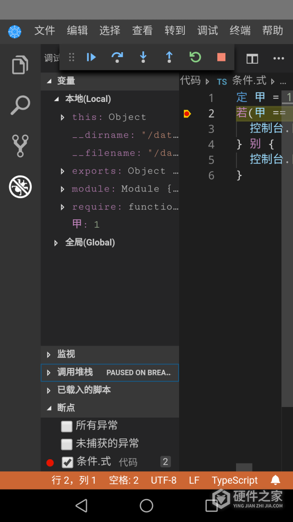Toggle the 所有异常 breakpoint checkbox
Viewport: 293px width, 522px height.
(x=67, y=426)
